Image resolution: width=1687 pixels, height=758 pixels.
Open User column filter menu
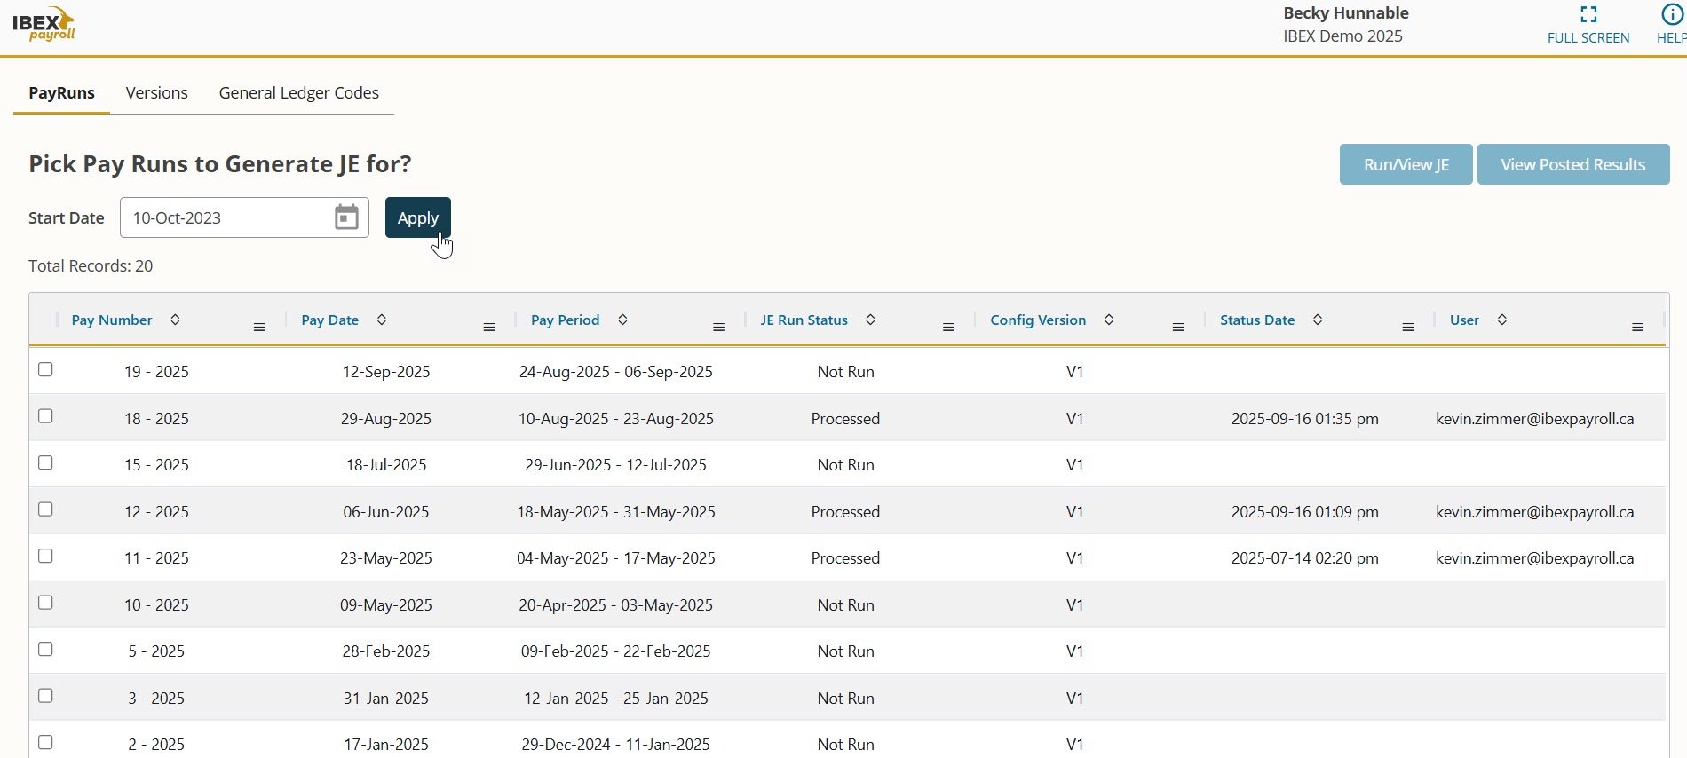1638,328
